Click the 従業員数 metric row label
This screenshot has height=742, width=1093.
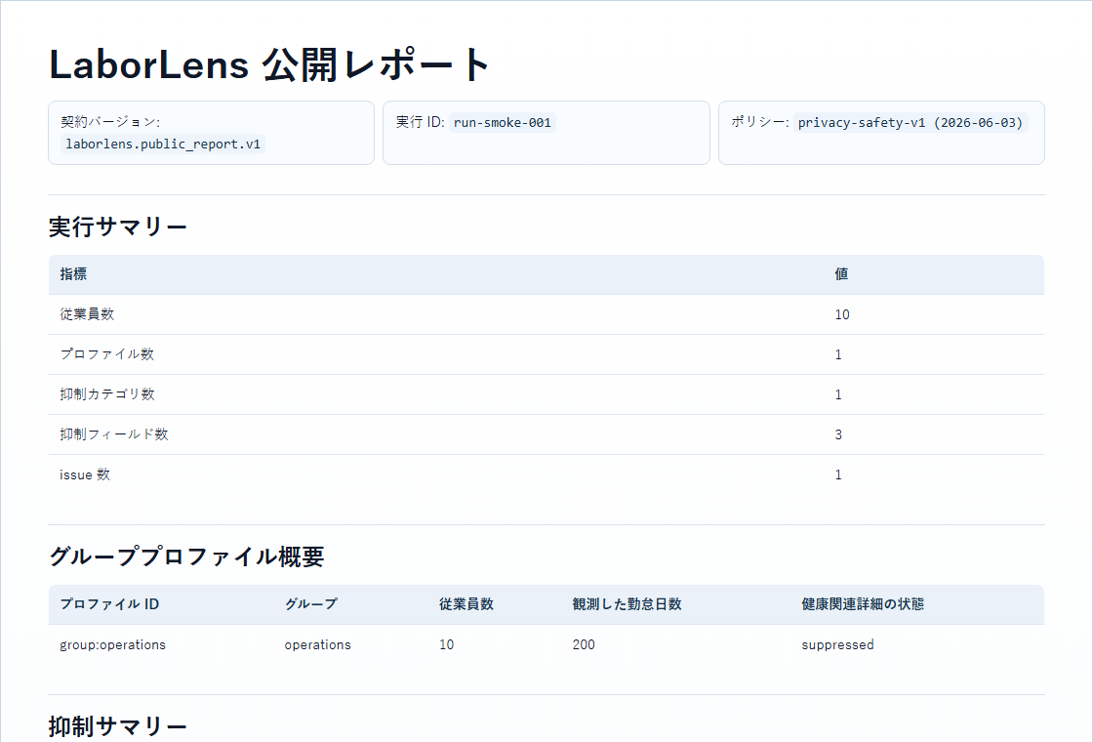pos(87,314)
